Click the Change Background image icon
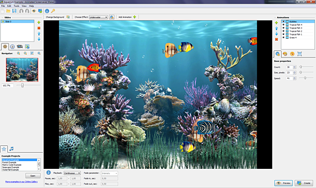The height and width of the screenshot is (188, 316). click(x=68, y=17)
